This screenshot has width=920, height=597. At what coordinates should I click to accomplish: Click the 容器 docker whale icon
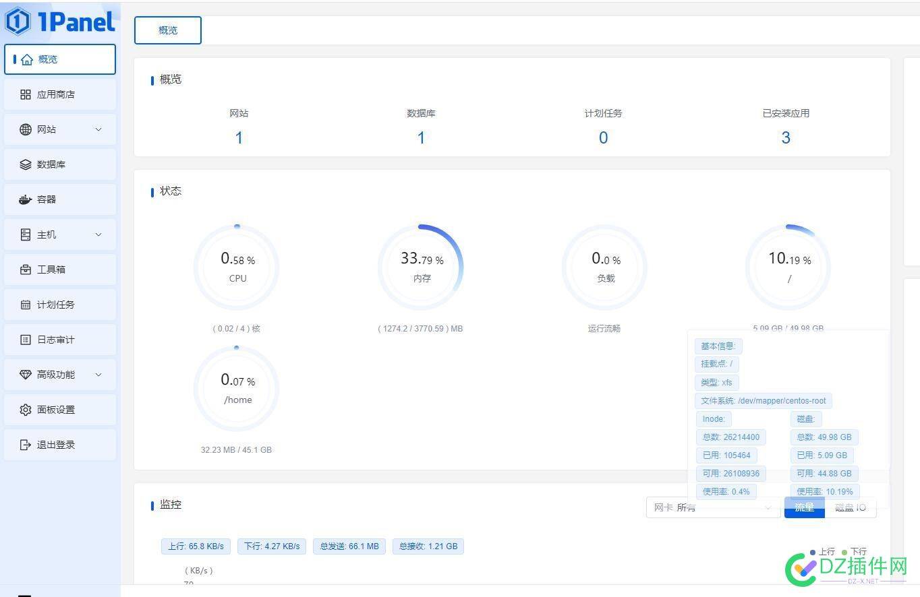[26, 199]
